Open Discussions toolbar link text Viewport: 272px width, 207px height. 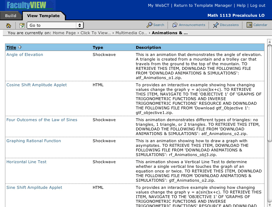coord(229,25)
